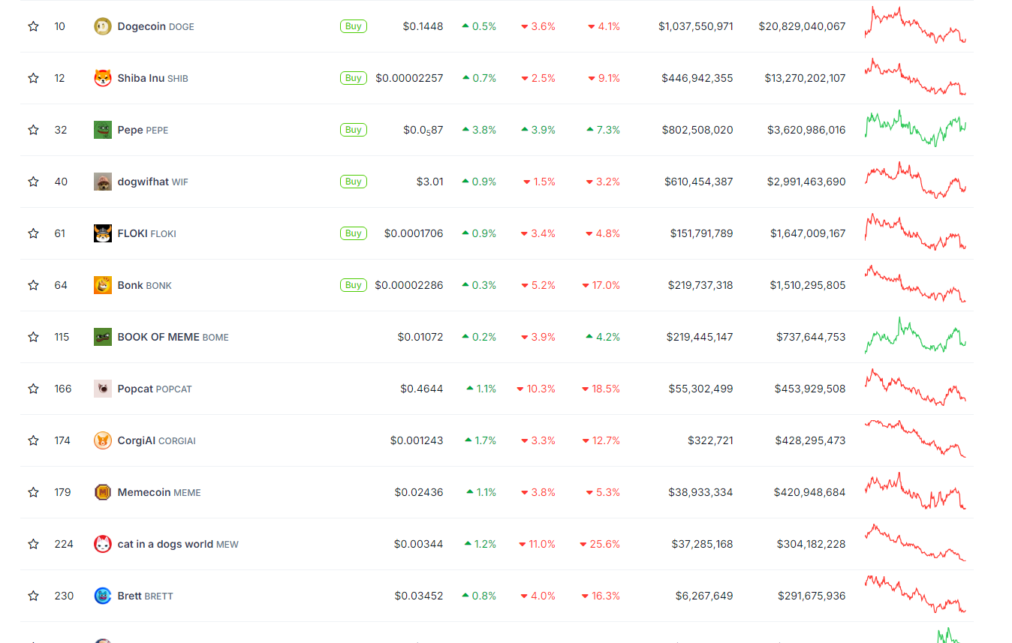Viewport: 1012px width, 643px height.
Task: Click the Memecoin logo icon
Action: 102,492
